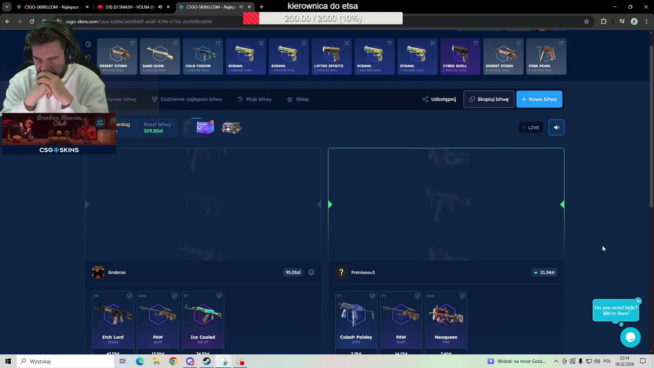Select the metal crate case thumbnail
The height and width of the screenshot is (368, 654).
pyautogui.click(x=231, y=127)
